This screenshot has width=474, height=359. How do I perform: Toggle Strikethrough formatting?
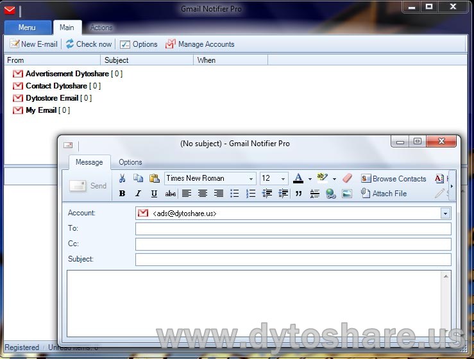point(171,194)
